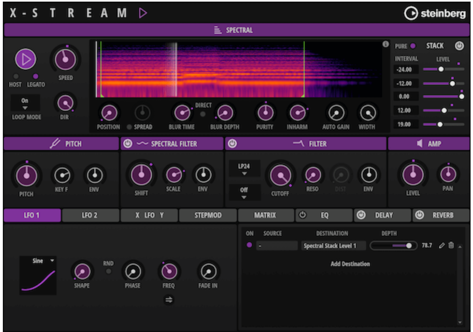Click the edit pencil icon in modulation row
This screenshot has width=473, height=332.
click(441, 246)
